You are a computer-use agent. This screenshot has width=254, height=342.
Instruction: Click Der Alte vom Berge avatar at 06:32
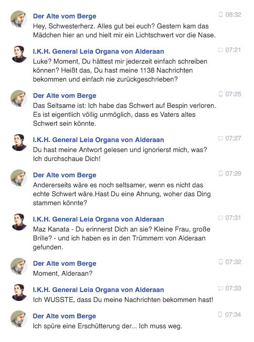[19, 19]
